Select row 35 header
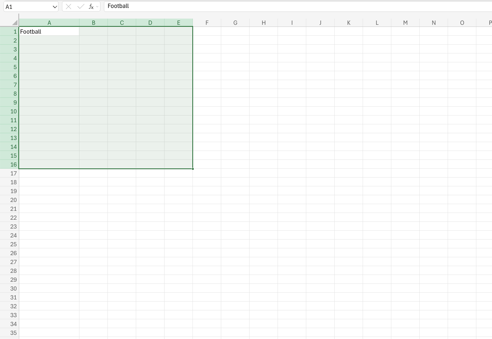The image size is (492, 339). (13, 333)
